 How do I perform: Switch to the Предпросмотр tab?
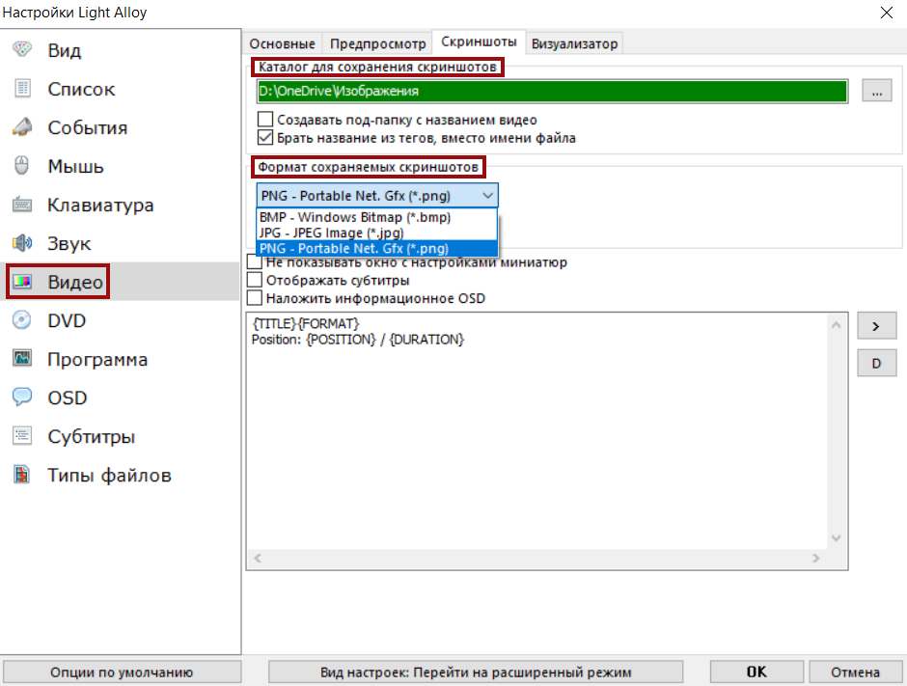click(377, 43)
